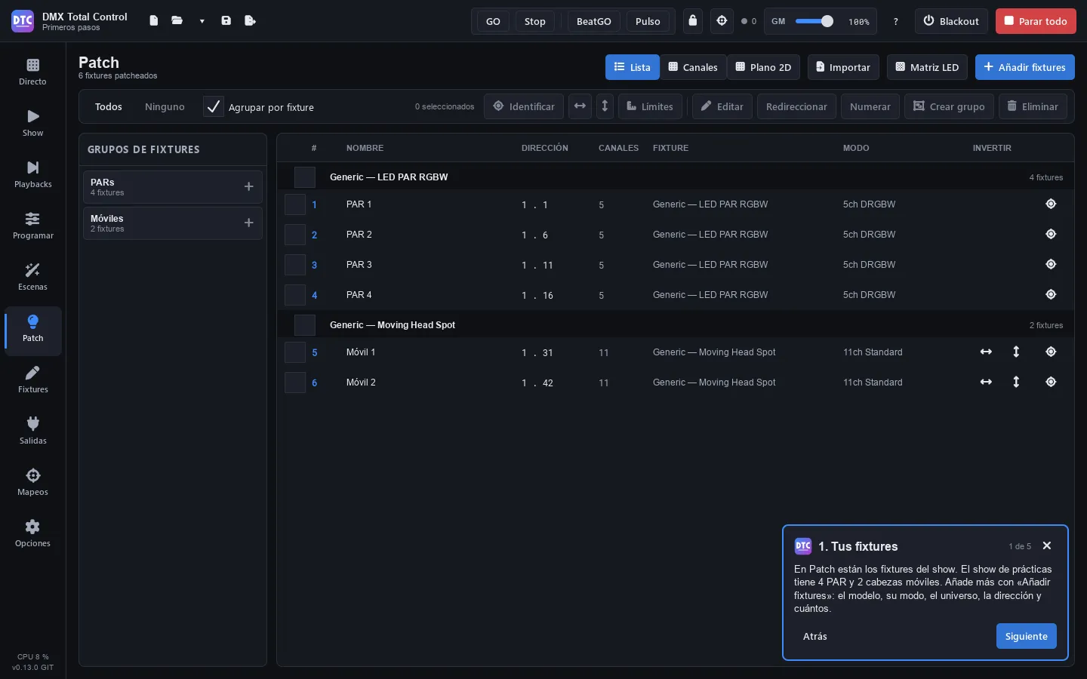Select the PAR 3 row checkbox

(295, 265)
